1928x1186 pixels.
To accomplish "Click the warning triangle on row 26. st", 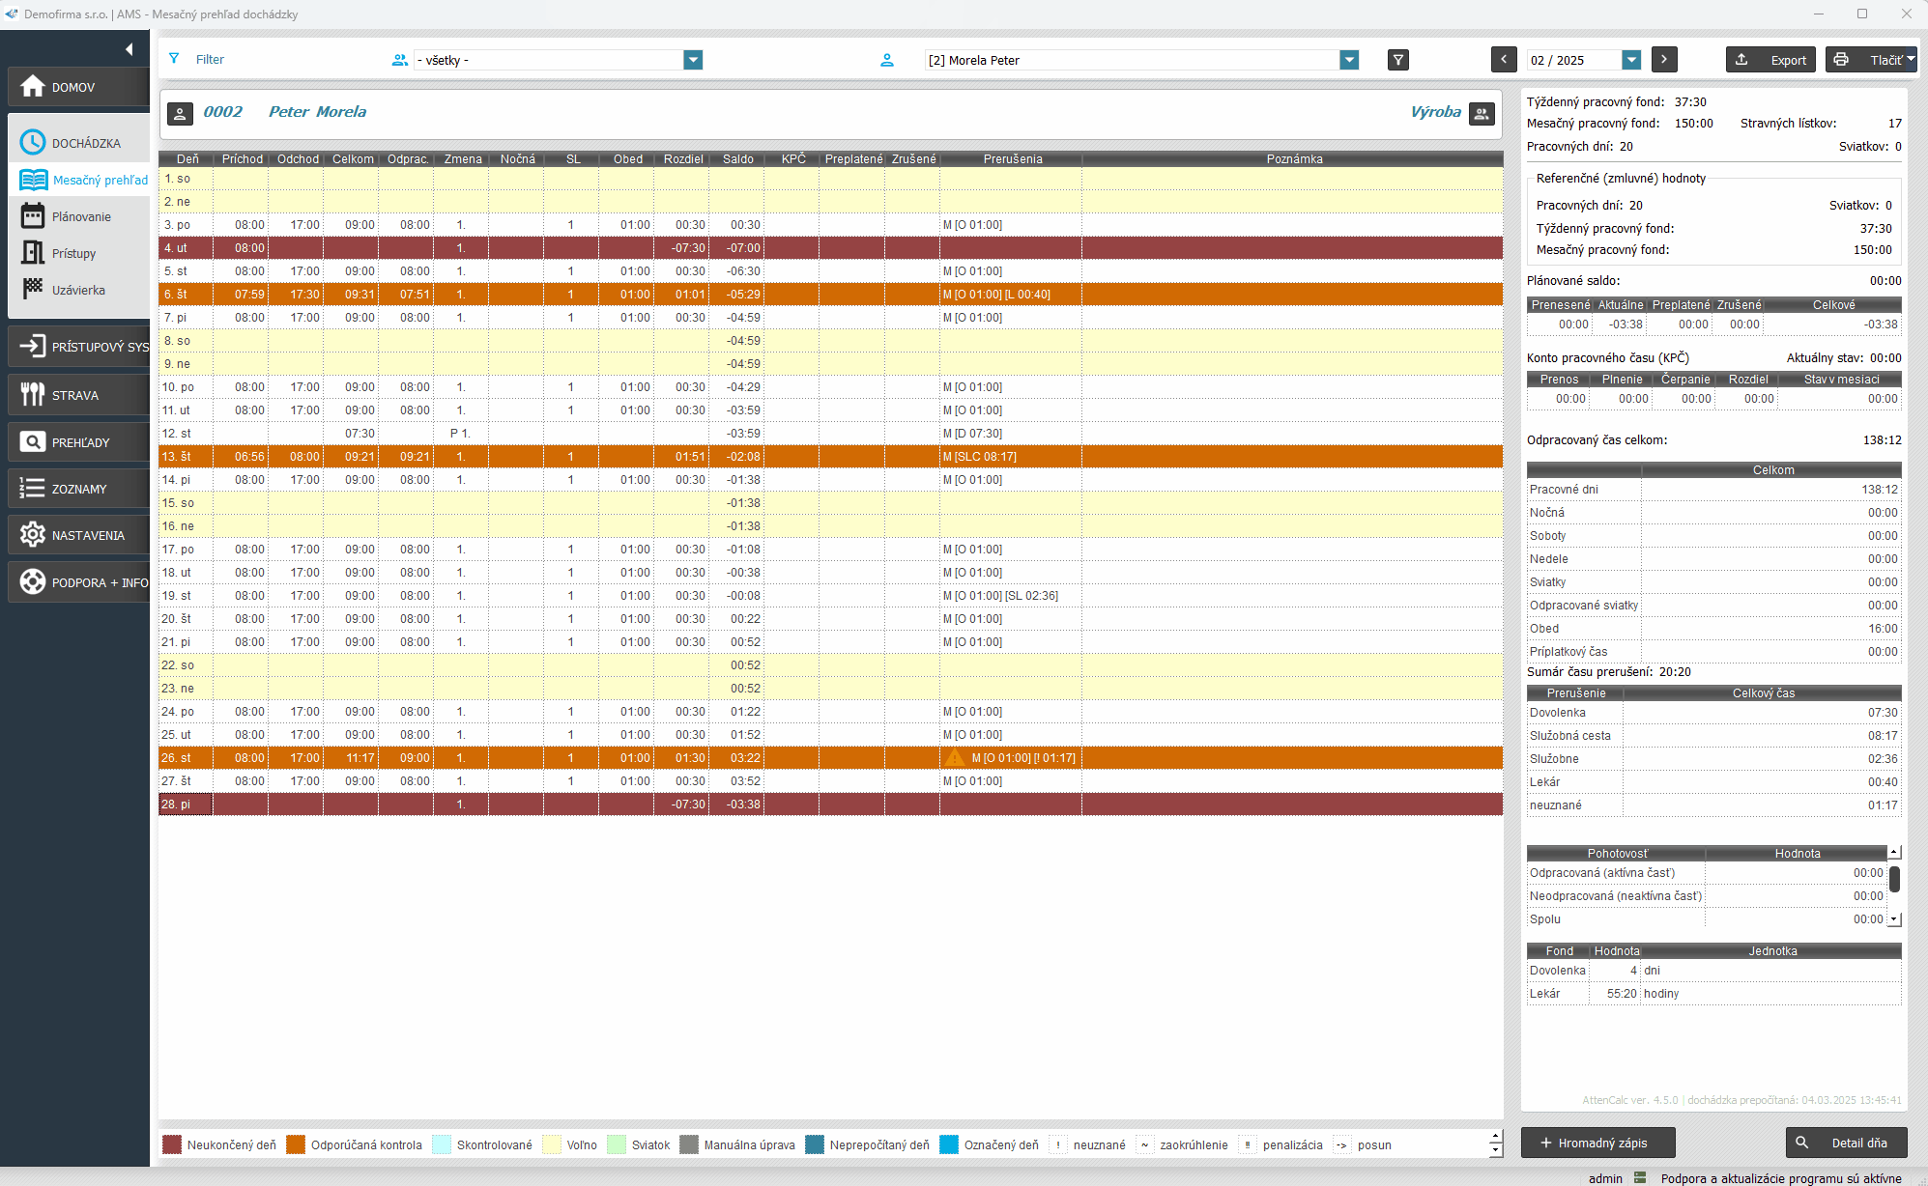I will (955, 758).
